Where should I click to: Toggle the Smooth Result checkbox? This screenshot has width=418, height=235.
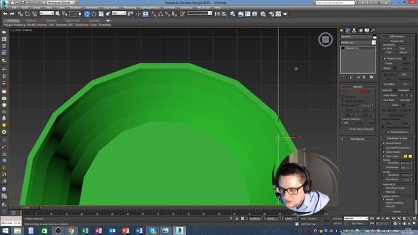point(383,144)
